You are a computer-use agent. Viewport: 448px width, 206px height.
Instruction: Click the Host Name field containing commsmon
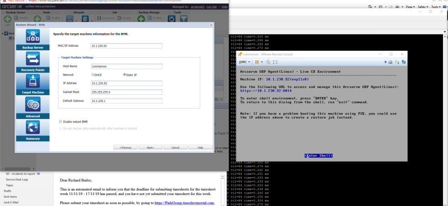126,66
